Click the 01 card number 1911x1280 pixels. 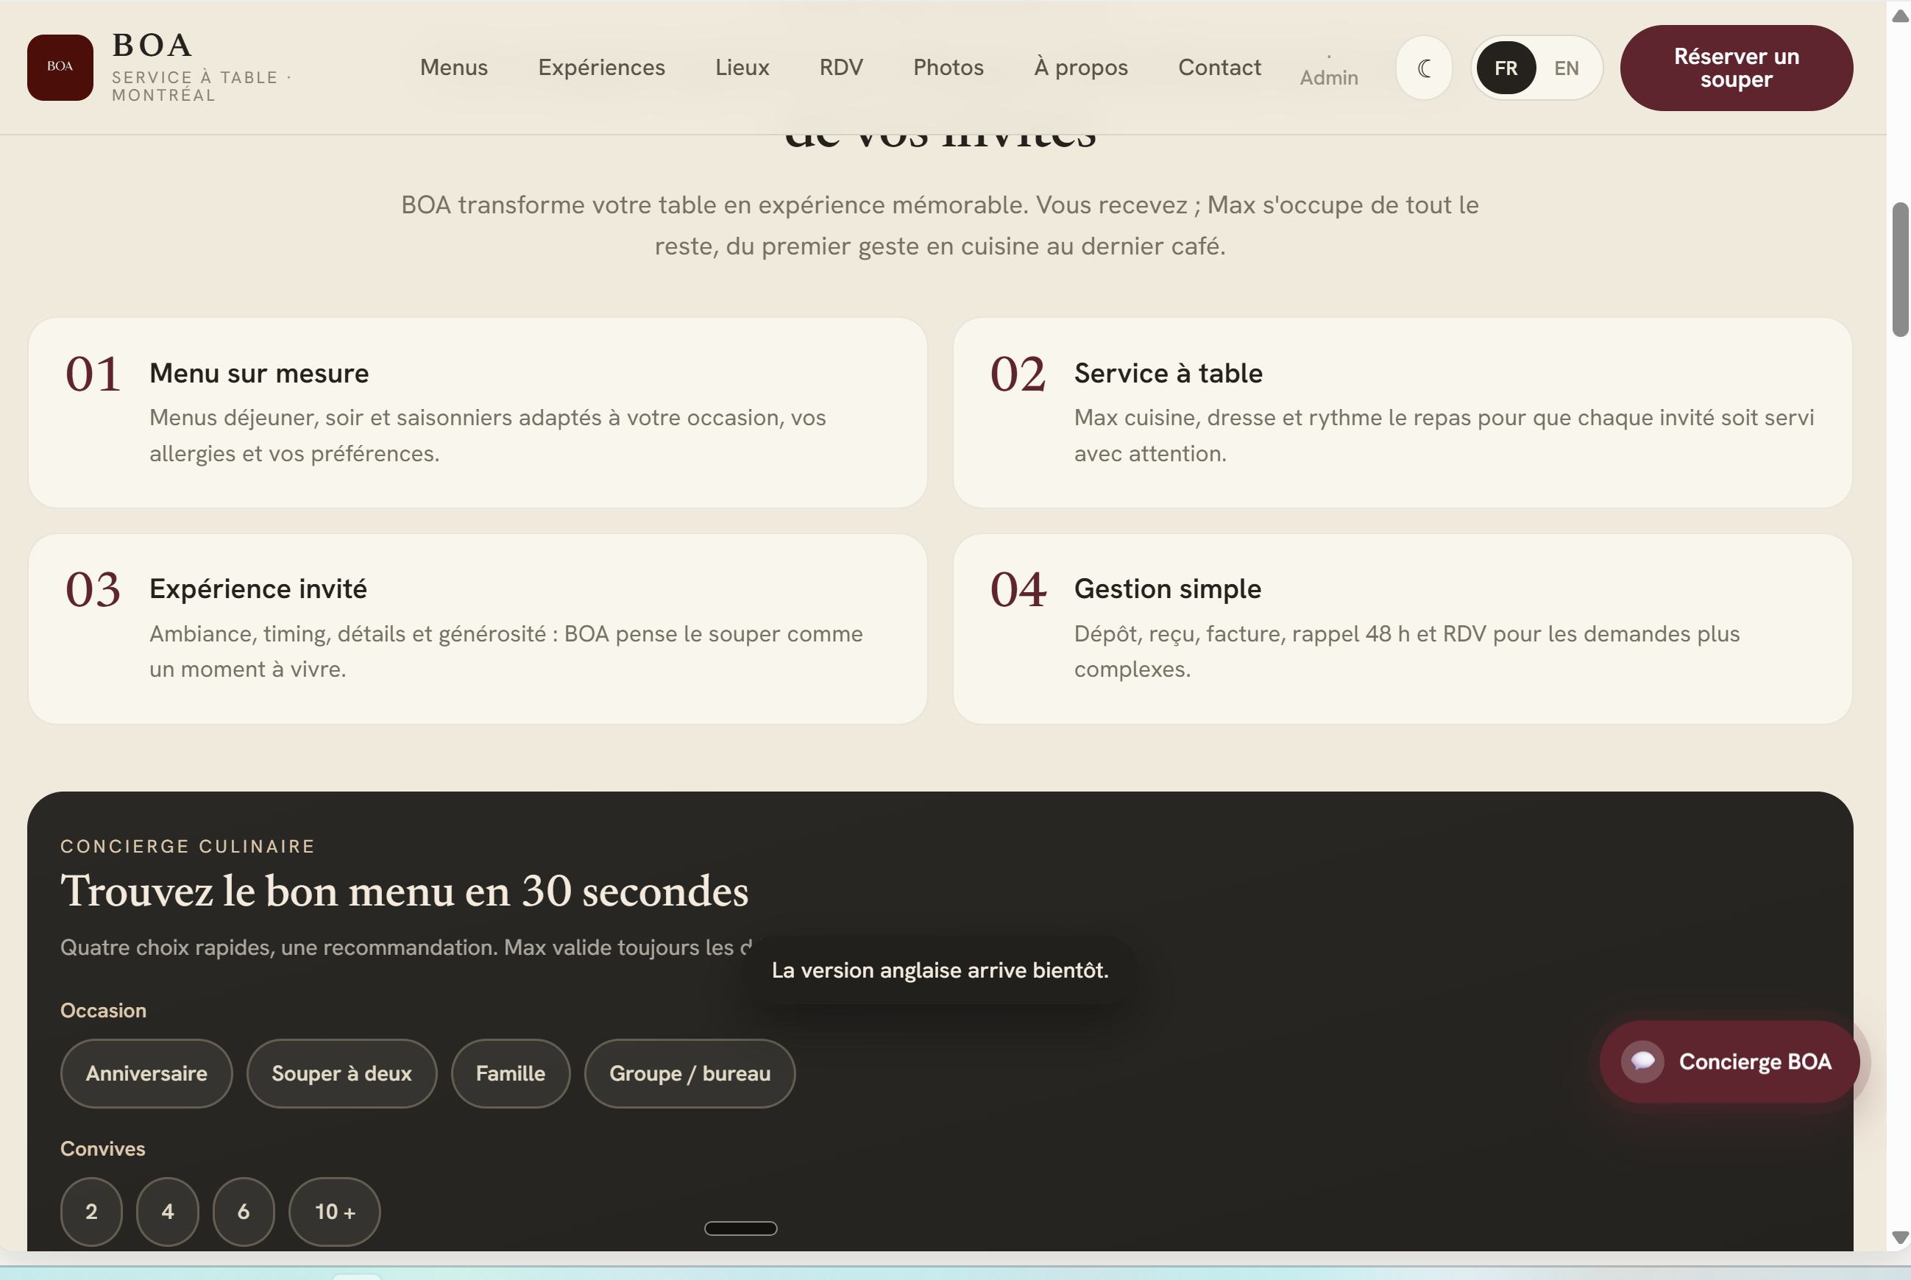93,374
